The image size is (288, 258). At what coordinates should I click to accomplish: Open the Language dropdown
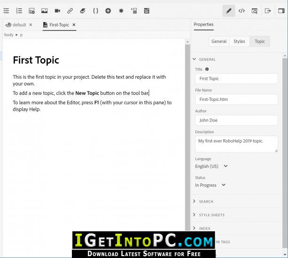[211, 166]
